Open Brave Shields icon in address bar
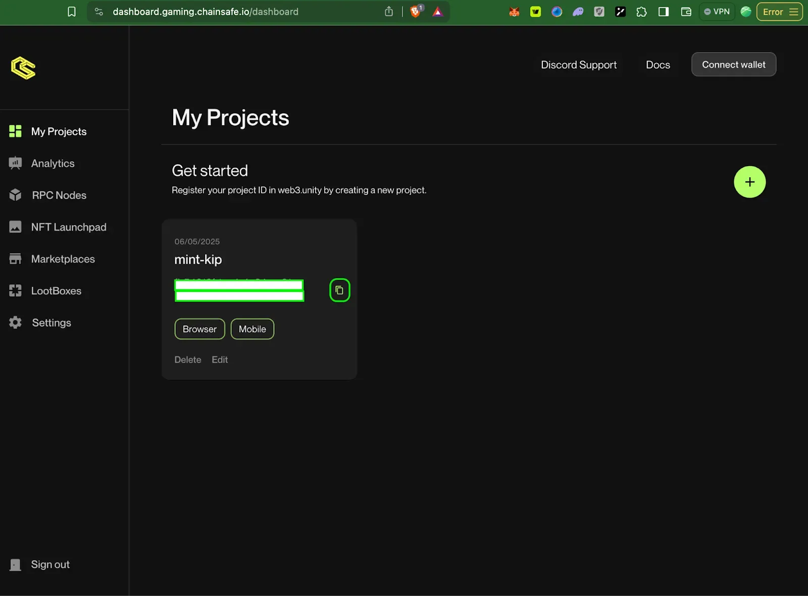This screenshot has width=808, height=596. point(416,12)
